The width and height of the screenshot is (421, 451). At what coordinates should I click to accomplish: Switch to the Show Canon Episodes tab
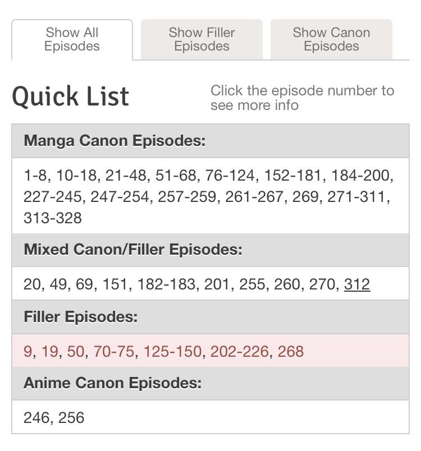tap(331, 39)
